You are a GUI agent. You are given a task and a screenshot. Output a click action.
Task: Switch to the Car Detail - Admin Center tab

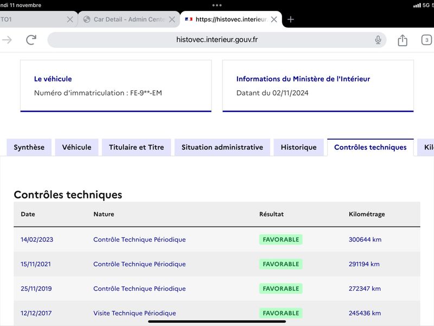coord(129,20)
